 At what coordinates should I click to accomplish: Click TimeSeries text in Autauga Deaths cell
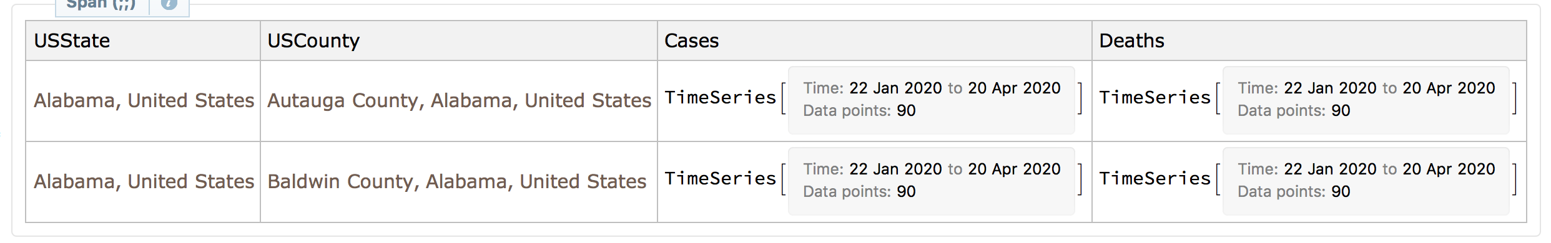click(x=1155, y=98)
